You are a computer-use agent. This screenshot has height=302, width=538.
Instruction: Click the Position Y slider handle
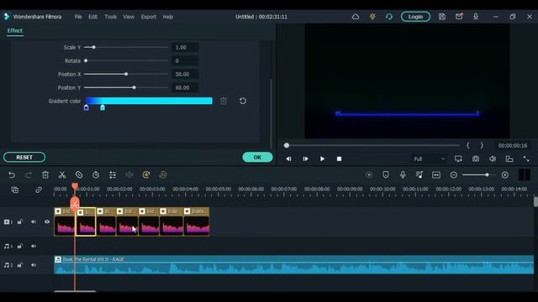coord(134,87)
